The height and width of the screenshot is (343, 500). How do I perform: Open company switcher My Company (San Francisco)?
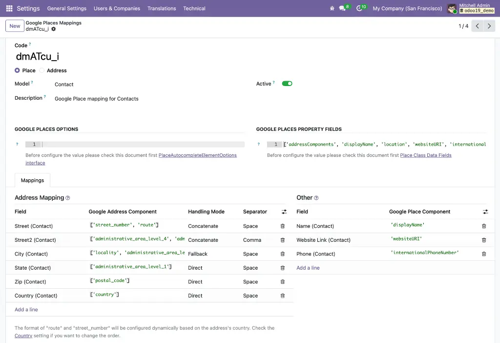click(407, 8)
